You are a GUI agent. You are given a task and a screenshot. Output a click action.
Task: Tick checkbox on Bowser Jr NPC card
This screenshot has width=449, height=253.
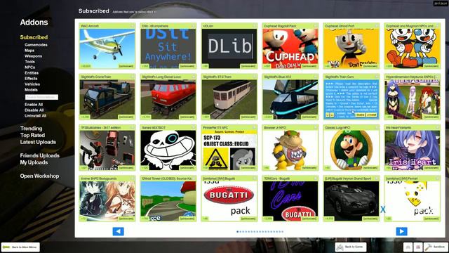point(316,127)
